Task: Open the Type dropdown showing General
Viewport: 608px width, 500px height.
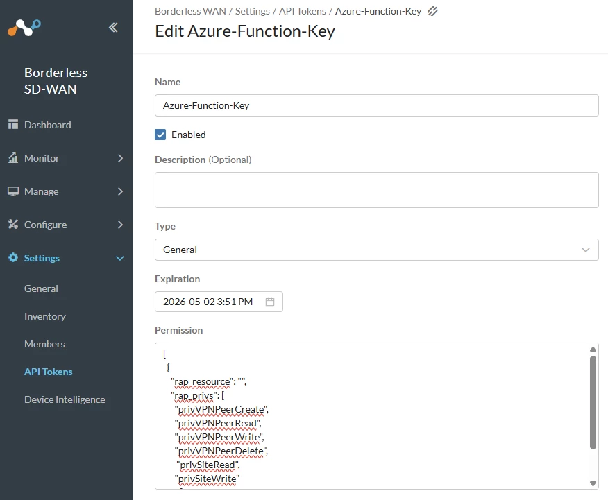Action: 376,250
